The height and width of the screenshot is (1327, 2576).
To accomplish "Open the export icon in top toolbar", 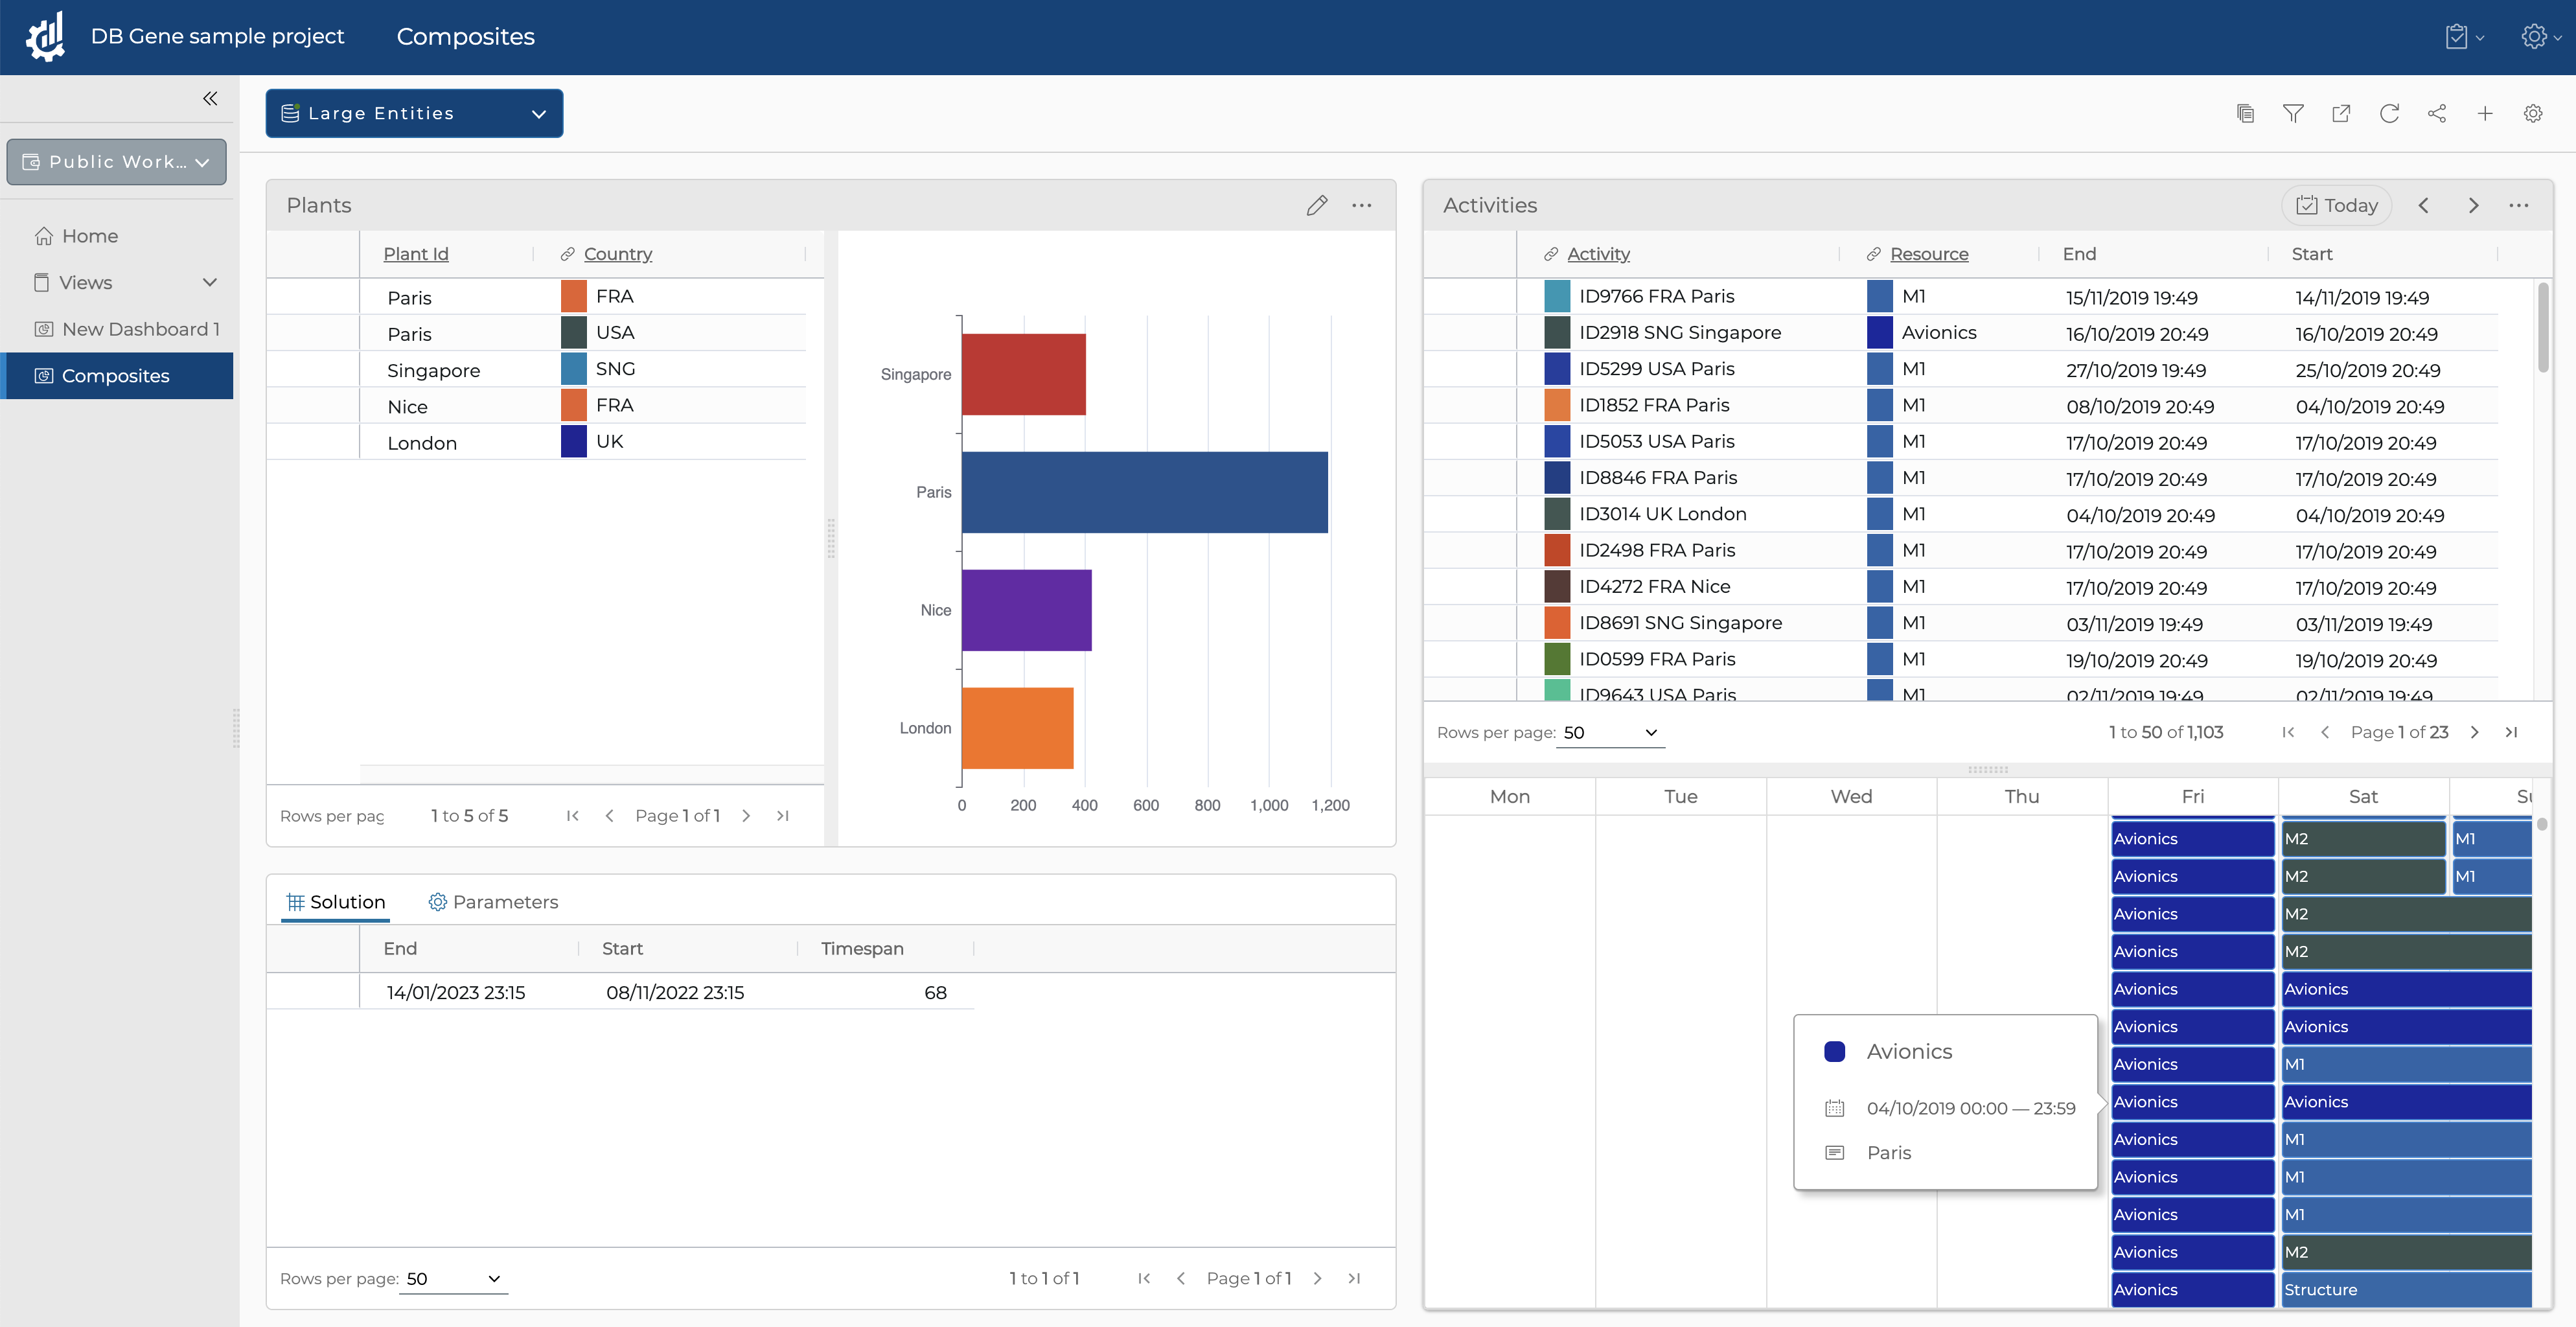I will tap(2341, 114).
